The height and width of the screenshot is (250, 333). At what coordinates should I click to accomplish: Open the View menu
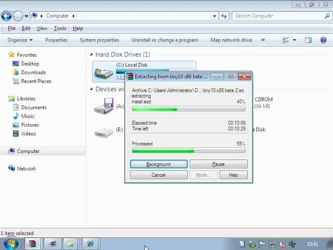pyautogui.click(x=42, y=28)
